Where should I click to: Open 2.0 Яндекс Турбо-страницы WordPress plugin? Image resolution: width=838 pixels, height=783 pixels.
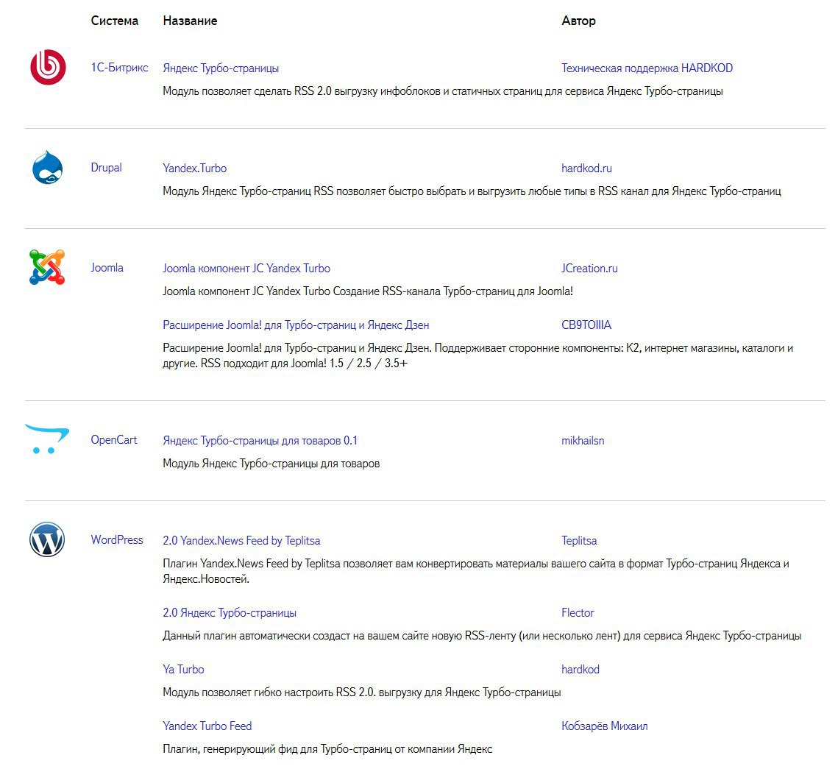point(230,612)
